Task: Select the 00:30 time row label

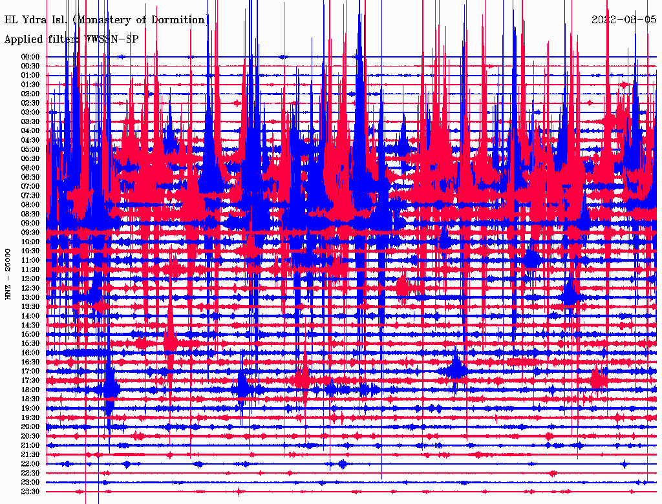Action: coord(30,67)
